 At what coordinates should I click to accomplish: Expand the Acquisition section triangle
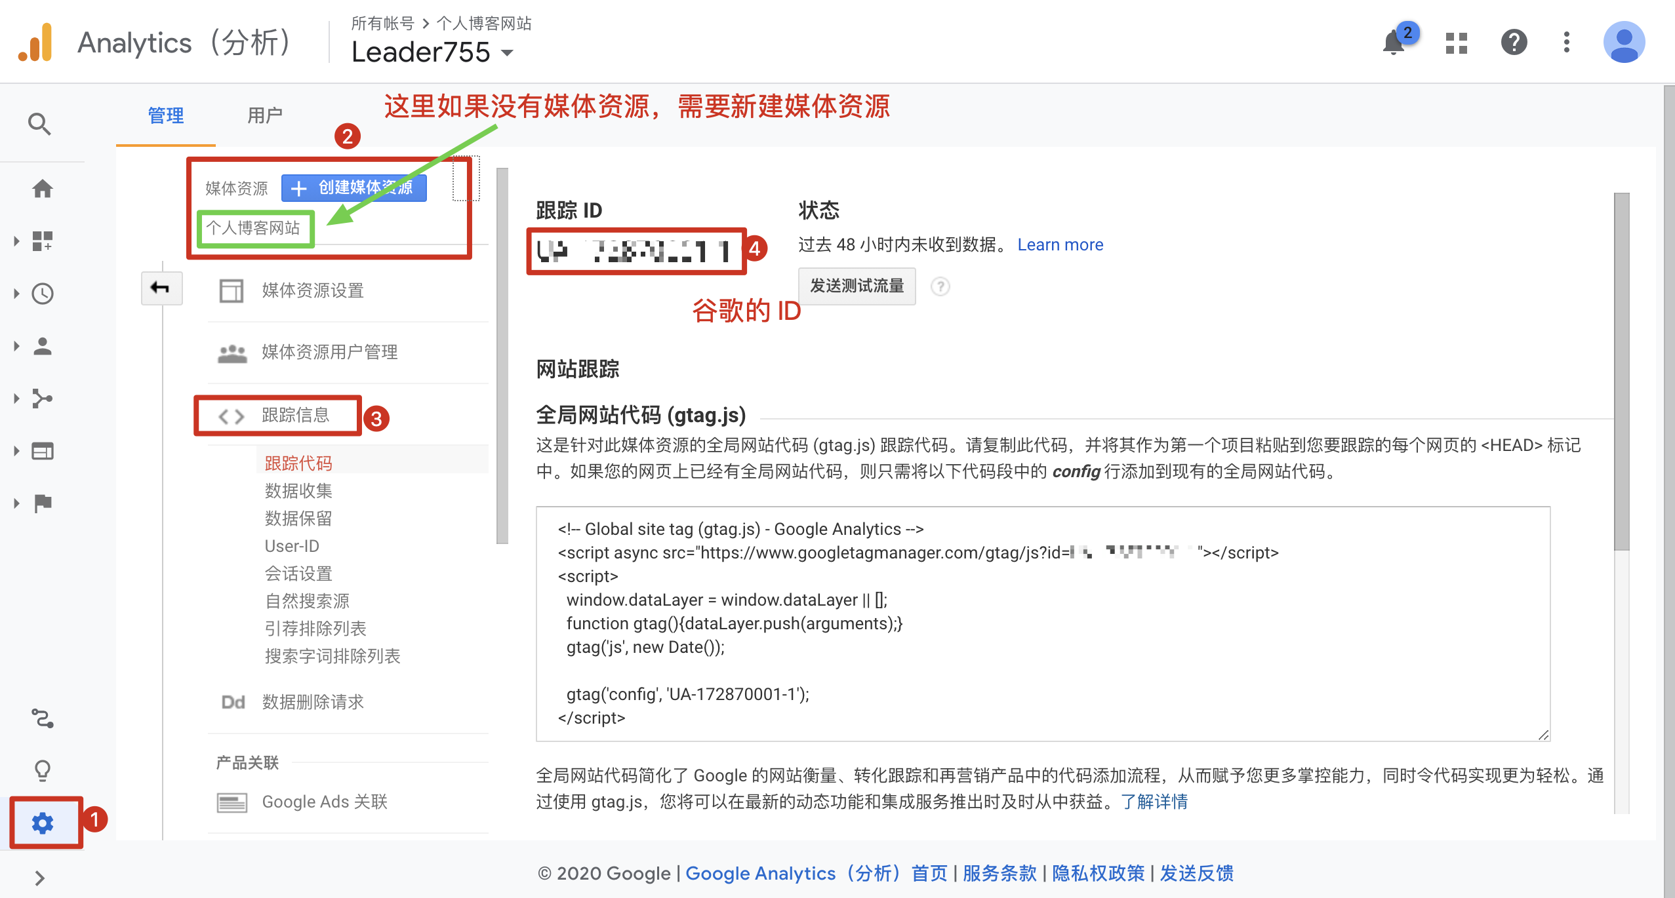16,398
